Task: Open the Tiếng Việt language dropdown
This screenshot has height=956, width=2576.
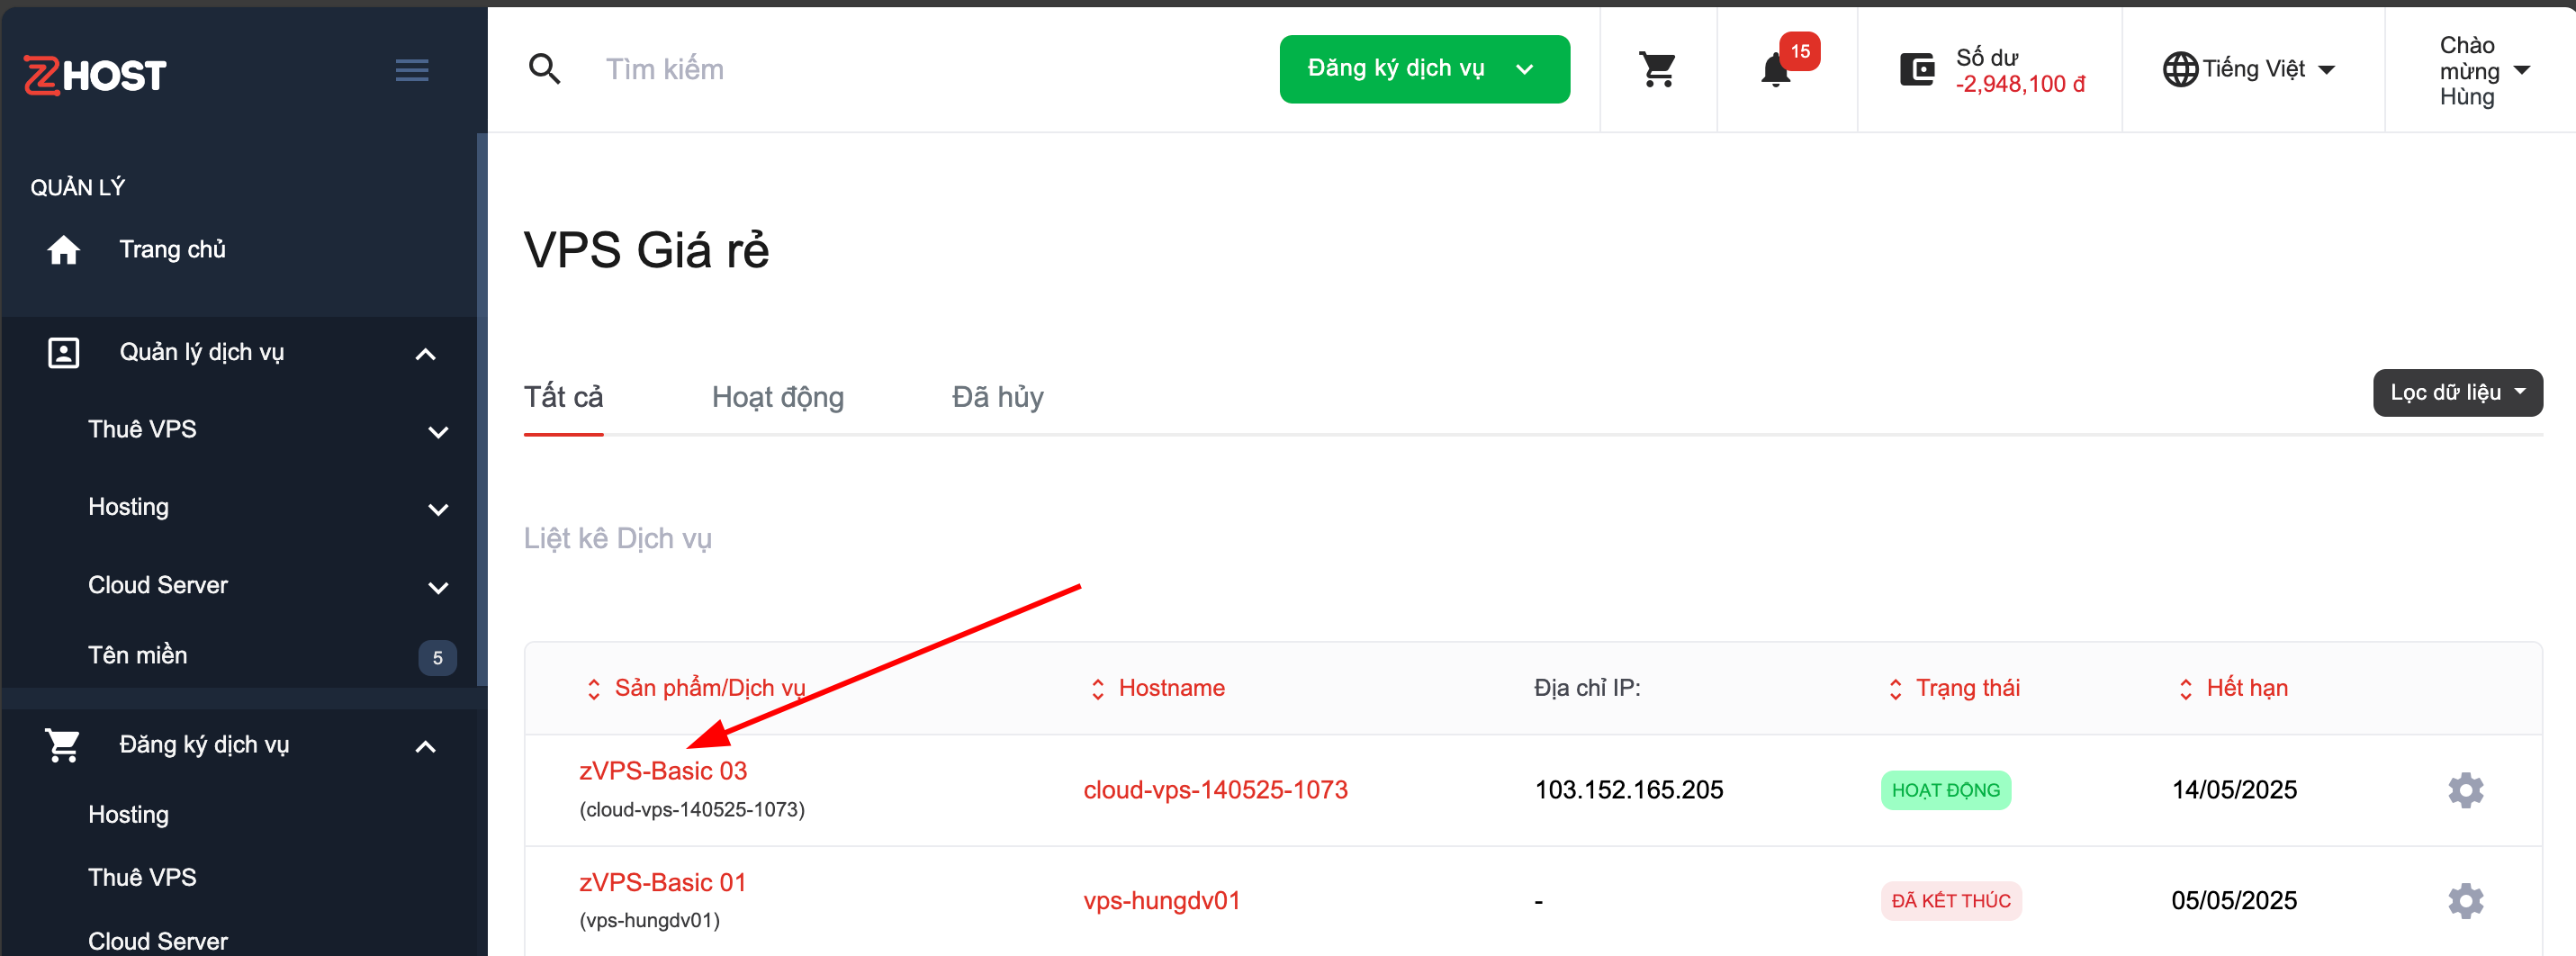Action: [2250, 69]
